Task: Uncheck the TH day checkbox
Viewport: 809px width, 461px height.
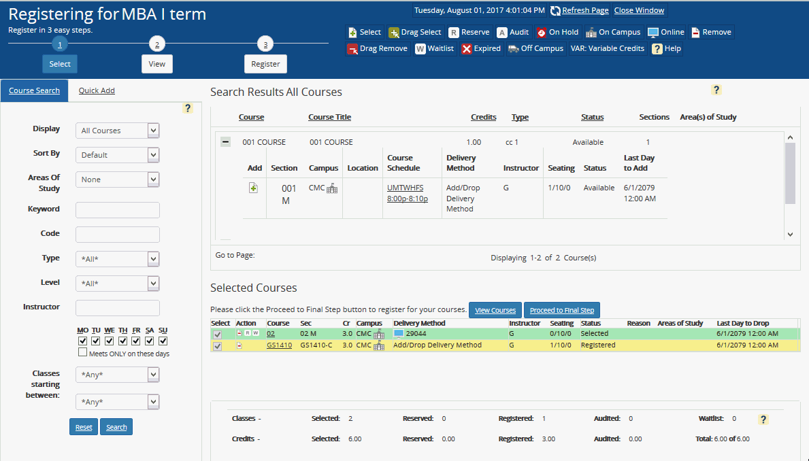Action: tap(122, 341)
